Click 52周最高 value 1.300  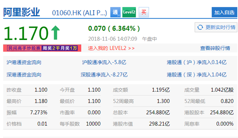tap(163, 101)
